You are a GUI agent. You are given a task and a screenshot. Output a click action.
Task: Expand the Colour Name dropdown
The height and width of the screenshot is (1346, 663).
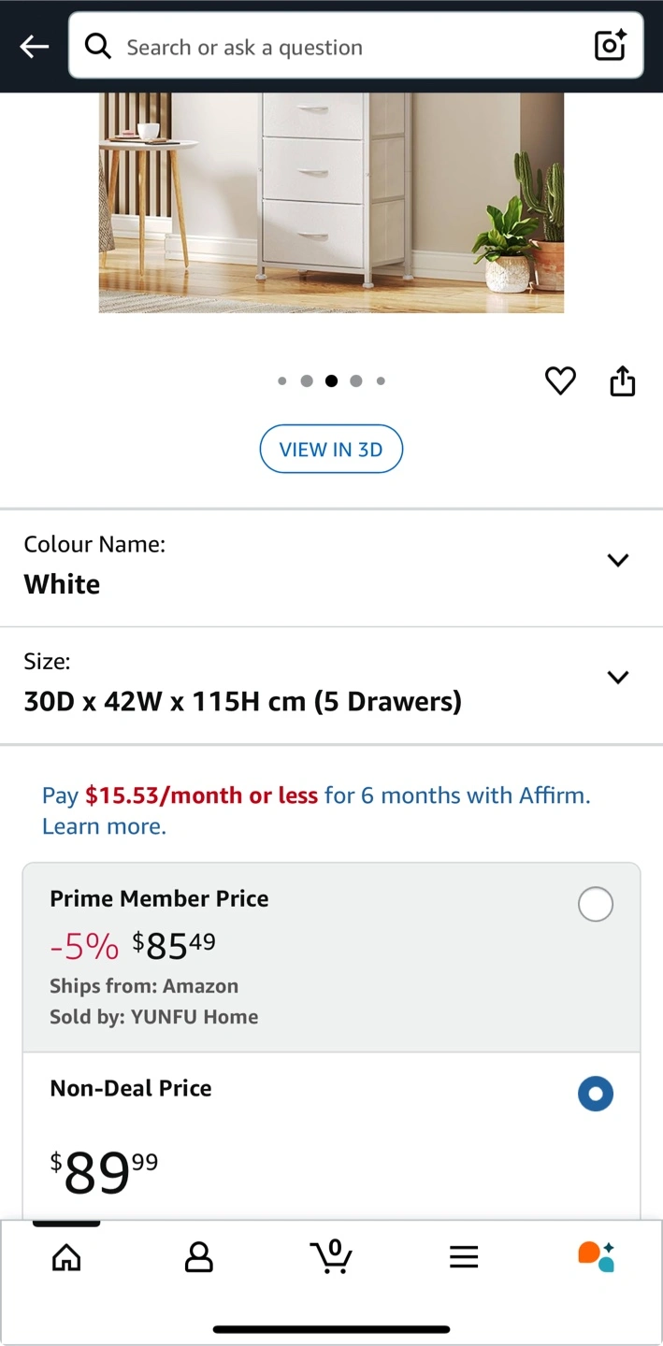(331, 568)
